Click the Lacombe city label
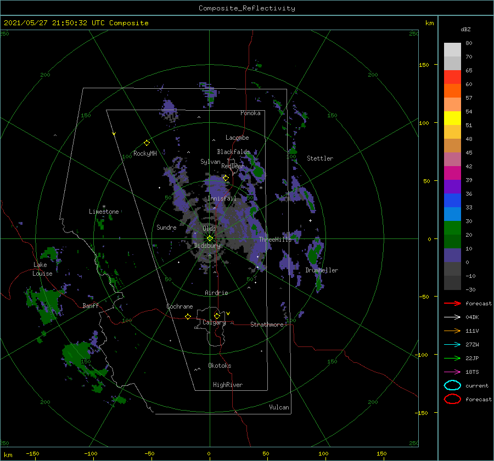Screen dimensions: 494x461 (237, 138)
